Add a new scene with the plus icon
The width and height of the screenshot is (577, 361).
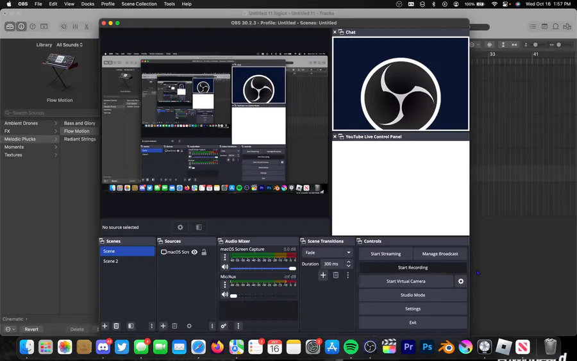105,326
